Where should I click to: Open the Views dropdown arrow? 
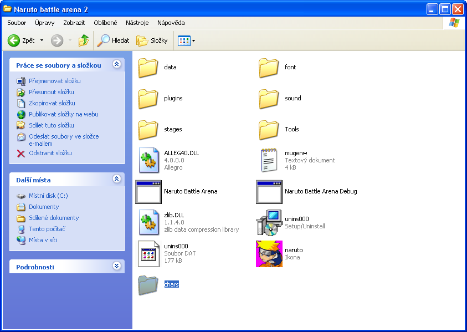point(193,40)
